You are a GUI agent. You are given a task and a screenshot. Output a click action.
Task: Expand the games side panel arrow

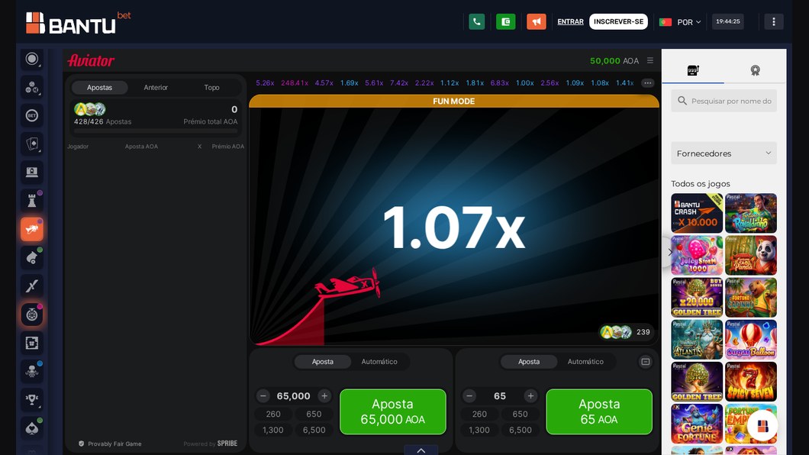coord(669,252)
